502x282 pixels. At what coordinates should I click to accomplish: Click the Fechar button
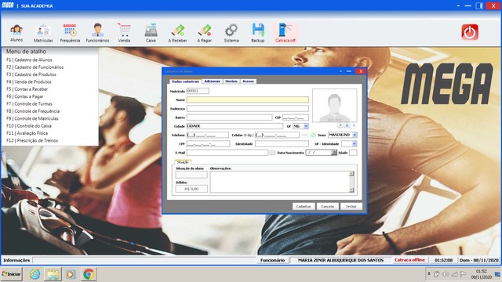pos(351,207)
